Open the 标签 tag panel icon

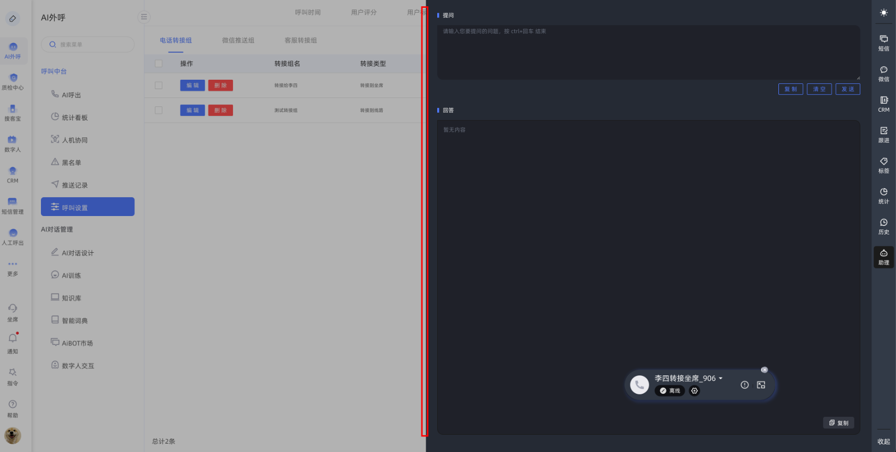(x=884, y=165)
